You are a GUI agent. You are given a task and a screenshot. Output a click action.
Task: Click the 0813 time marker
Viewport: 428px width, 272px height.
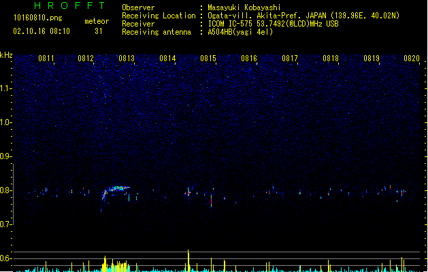[x=127, y=58]
